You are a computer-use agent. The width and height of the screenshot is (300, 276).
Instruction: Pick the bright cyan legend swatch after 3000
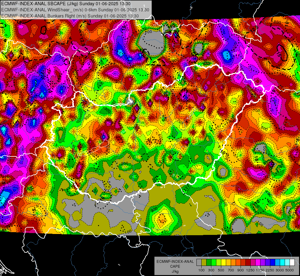(283, 262)
